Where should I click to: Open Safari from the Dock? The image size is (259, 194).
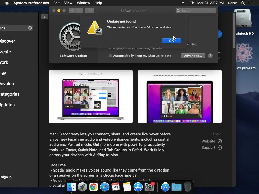(x=104, y=187)
